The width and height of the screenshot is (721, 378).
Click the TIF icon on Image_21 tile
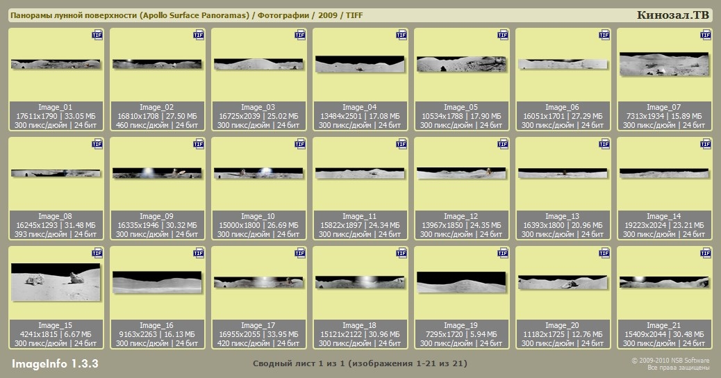(x=705, y=252)
